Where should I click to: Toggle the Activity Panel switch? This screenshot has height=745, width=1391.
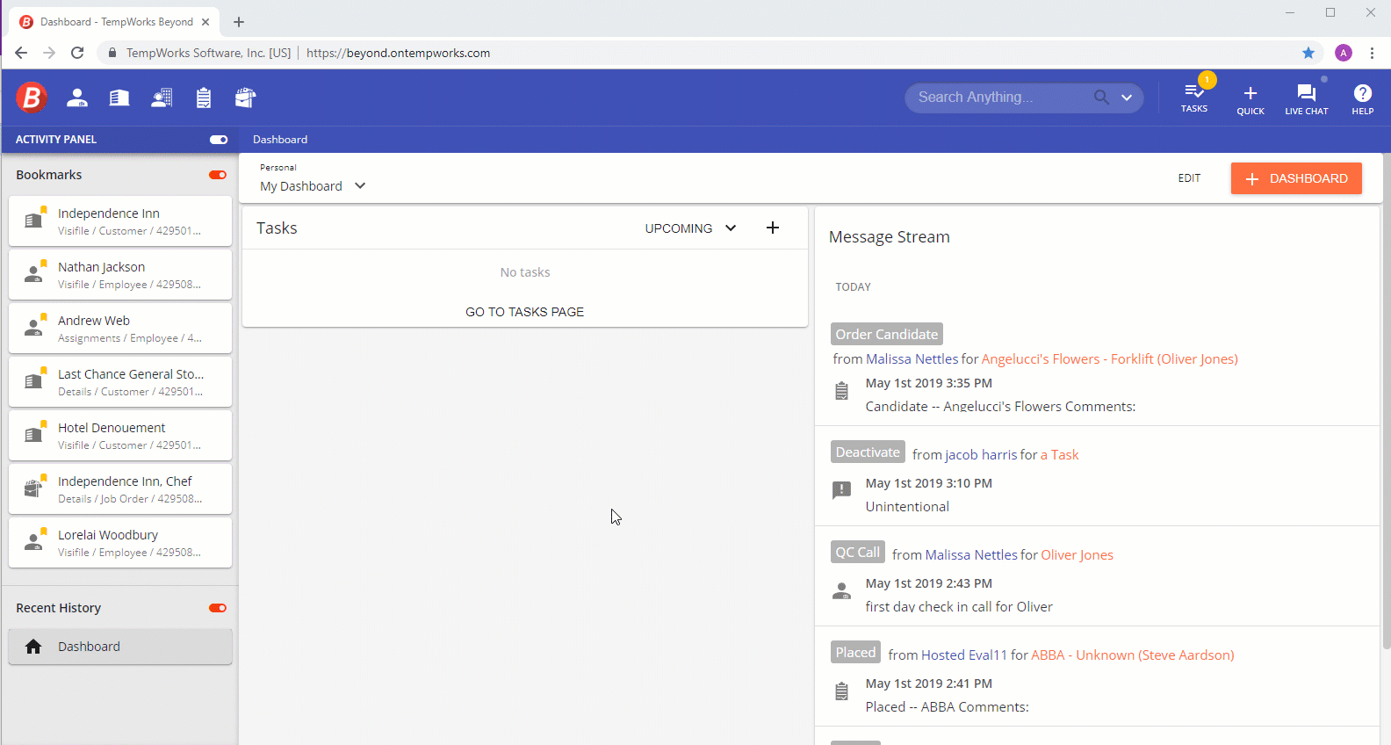tap(219, 140)
